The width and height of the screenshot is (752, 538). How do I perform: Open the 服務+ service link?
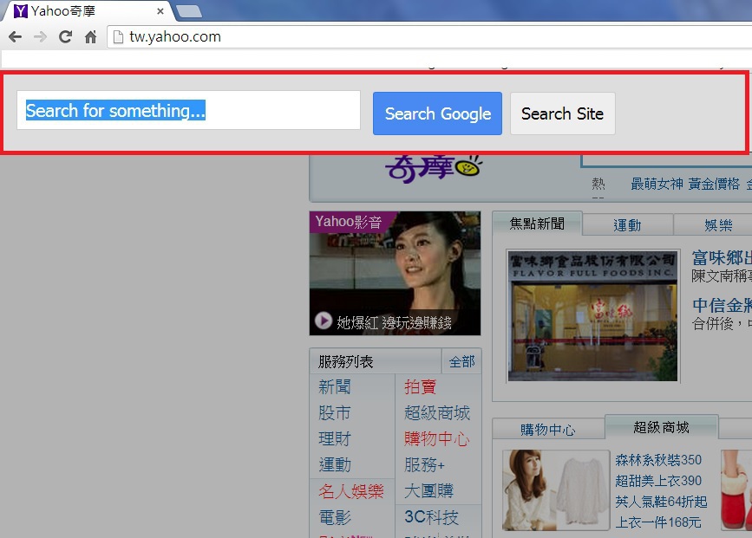(424, 464)
